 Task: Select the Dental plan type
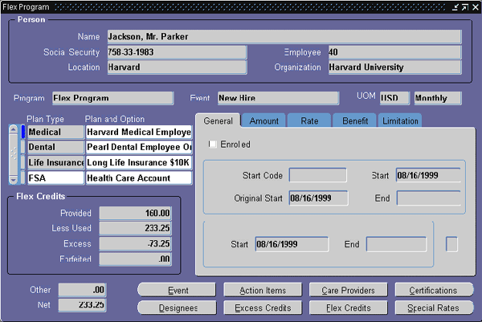55,147
